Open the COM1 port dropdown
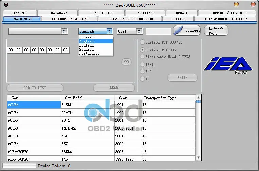 coord(130,31)
